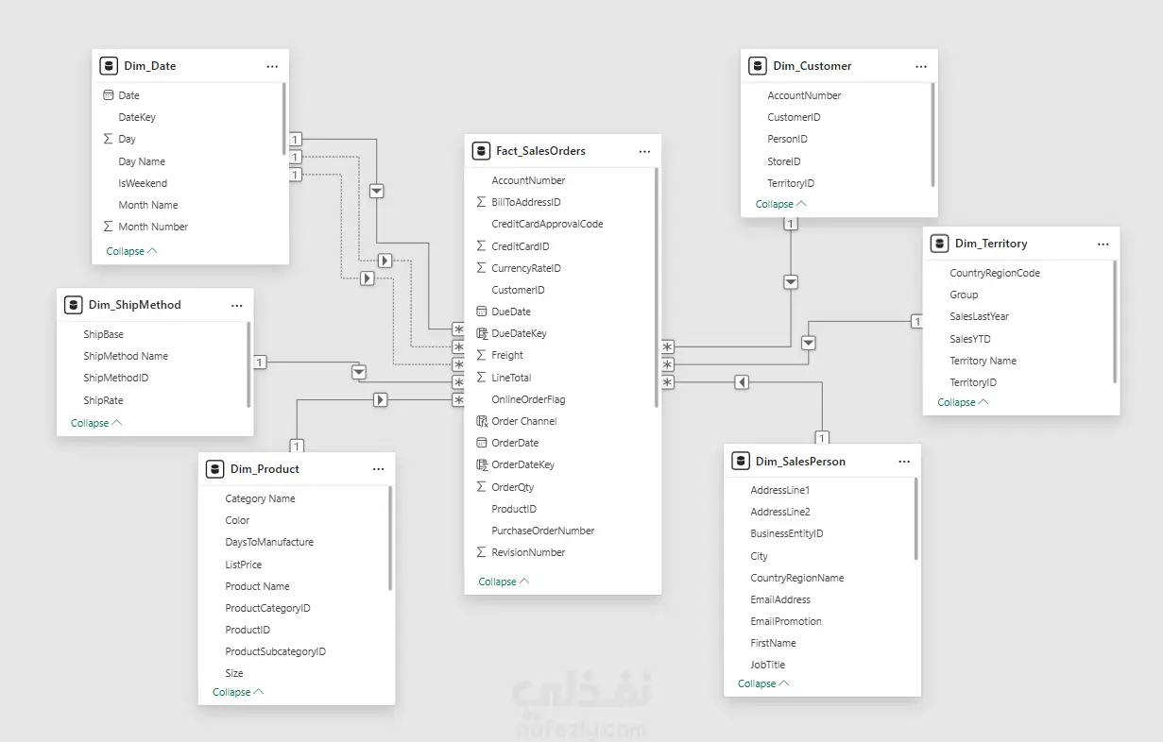The width and height of the screenshot is (1163, 742).
Task: Click the calculated column icon beside DueDateKey
Action: tap(482, 334)
